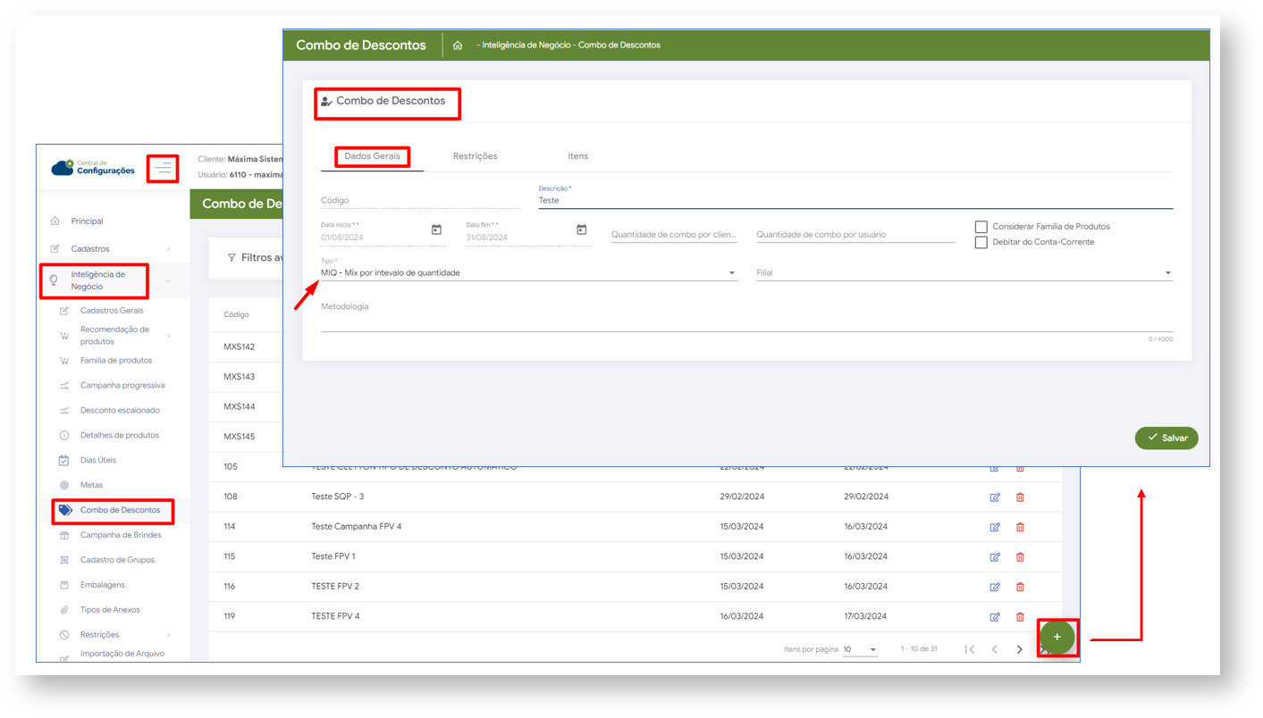Click the hamburger menu icon
The height and width of the screenshot is (718, 1263).
point(163,168)
